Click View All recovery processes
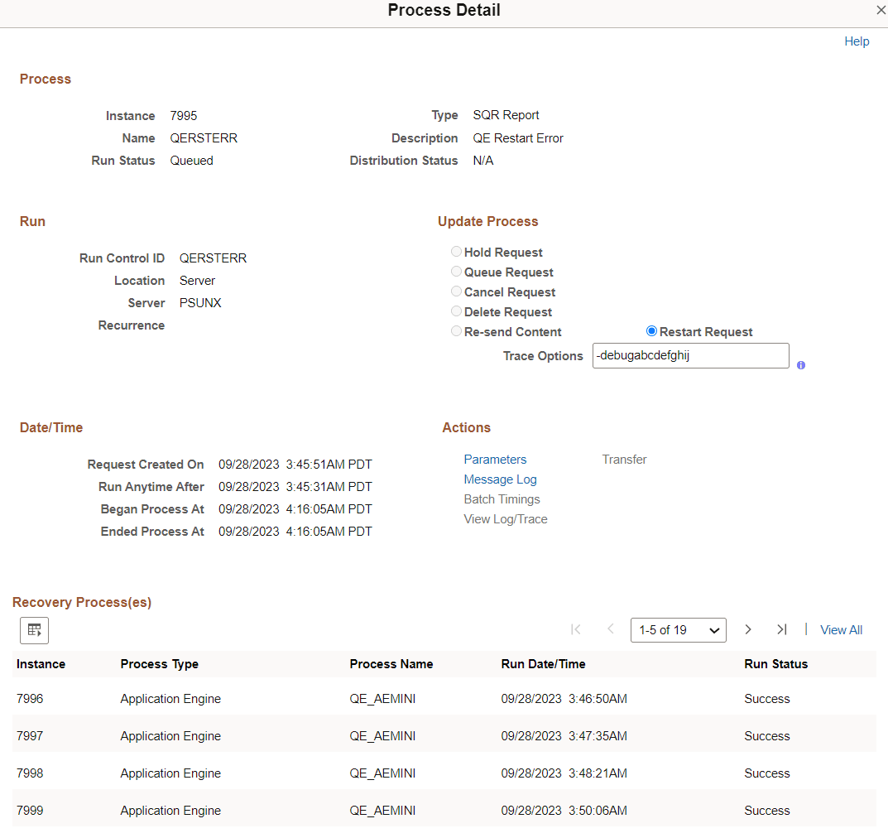 coord(841,629)
